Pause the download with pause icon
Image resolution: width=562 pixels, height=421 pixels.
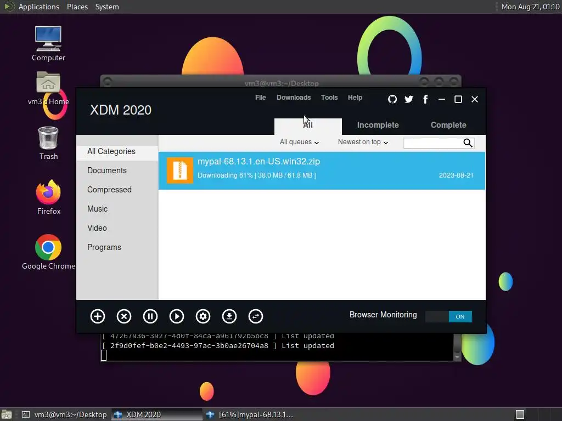click(x=150, y=316)
